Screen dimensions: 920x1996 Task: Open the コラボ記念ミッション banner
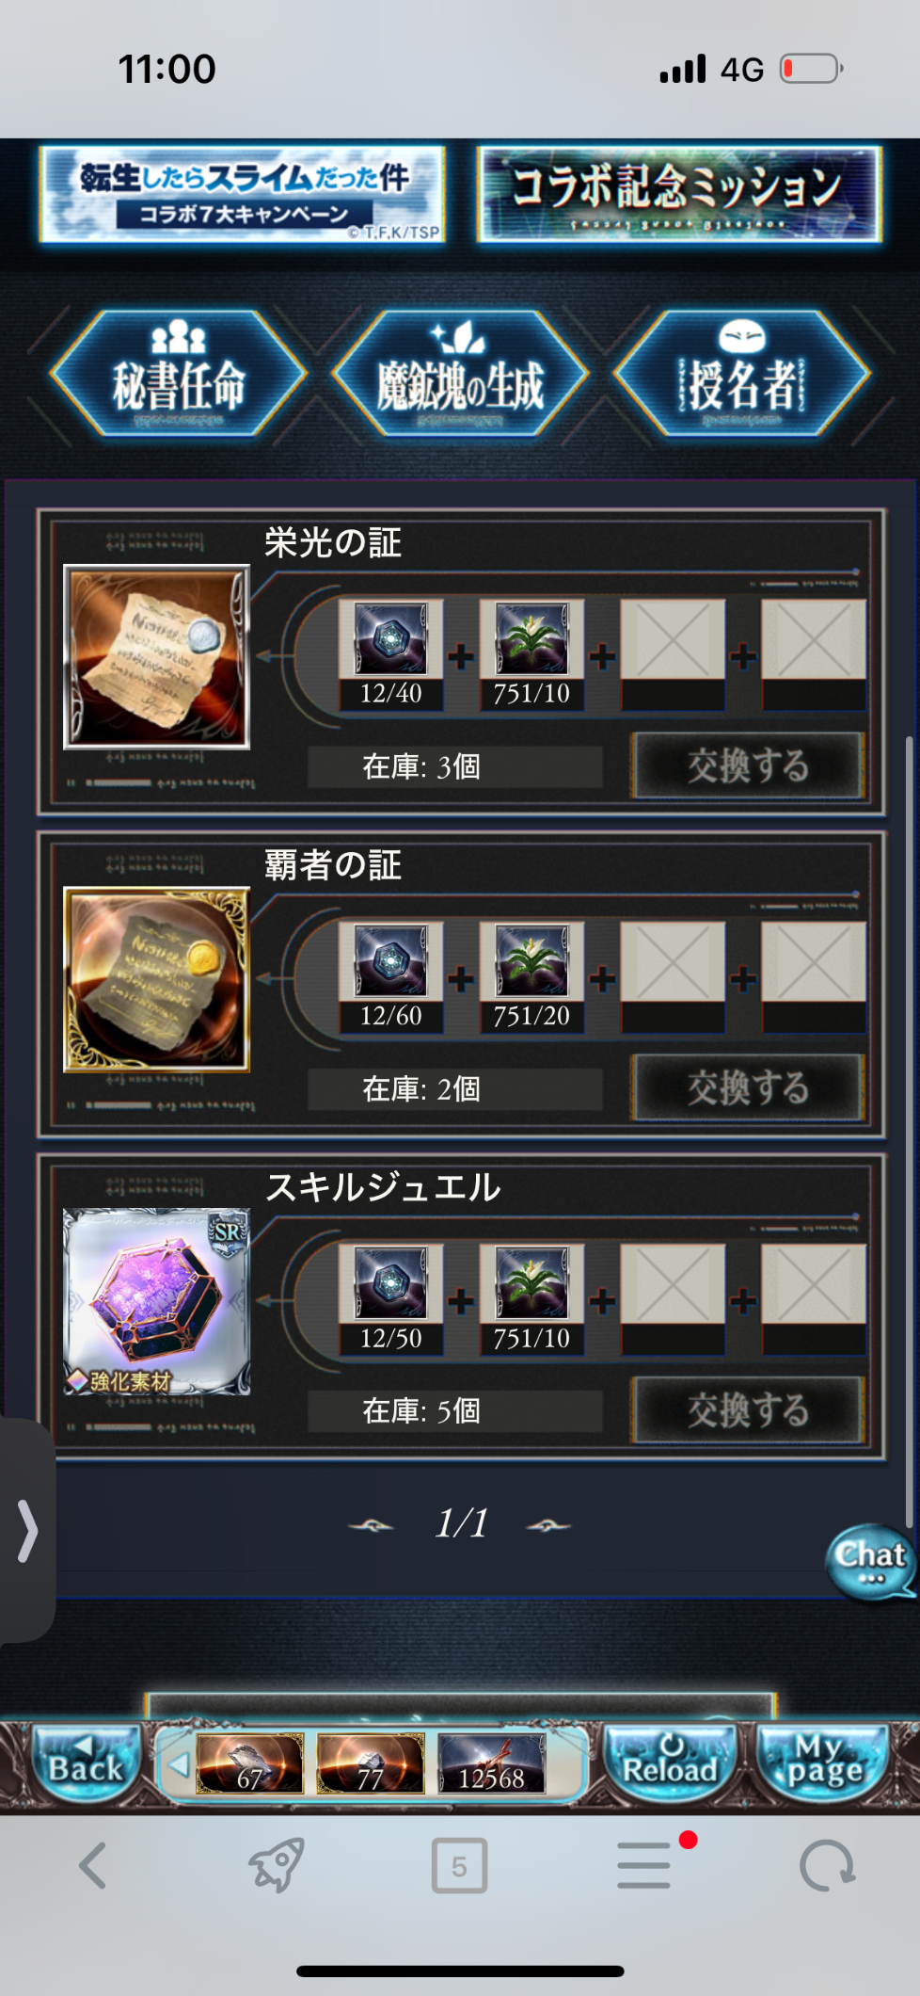[x=679, y=194]
